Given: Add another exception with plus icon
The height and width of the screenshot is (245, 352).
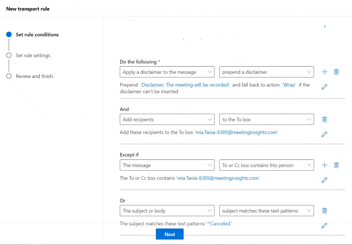Looking at the screenshot, I should [x=325, y=165].
